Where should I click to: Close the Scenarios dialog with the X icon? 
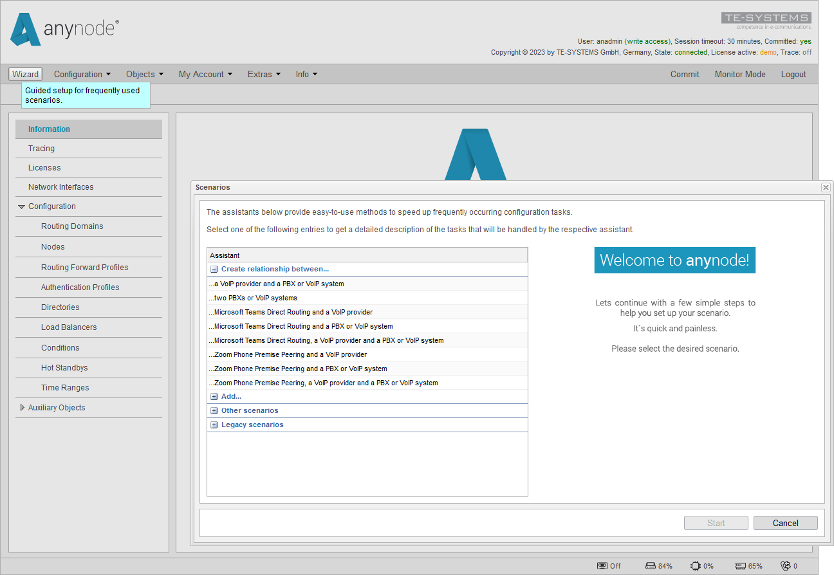(x=826, y=187)
